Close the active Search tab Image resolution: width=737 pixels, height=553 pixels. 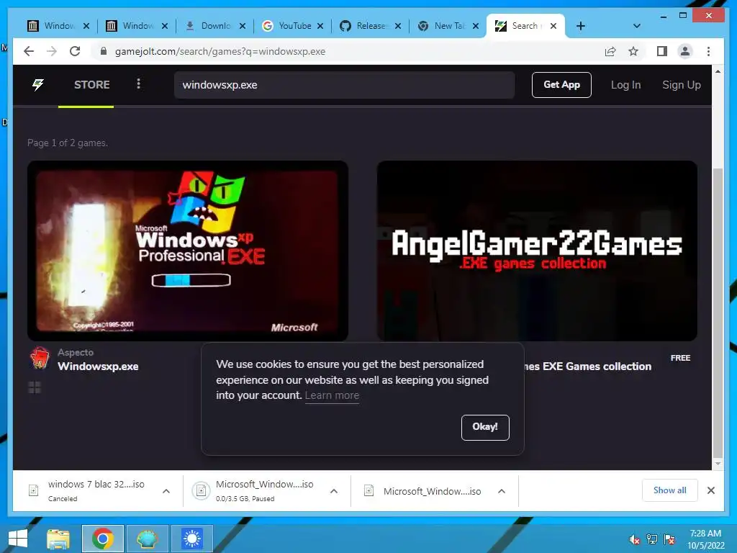(x=553, y=26)
